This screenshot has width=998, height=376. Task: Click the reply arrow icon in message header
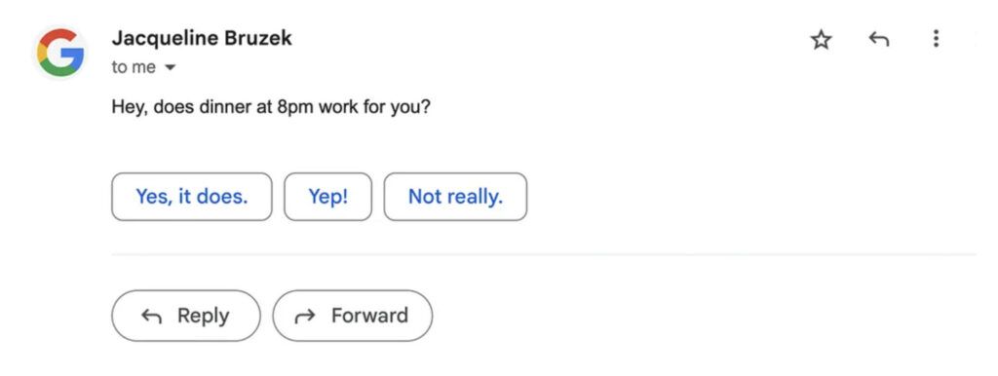(x=878, y=39)
